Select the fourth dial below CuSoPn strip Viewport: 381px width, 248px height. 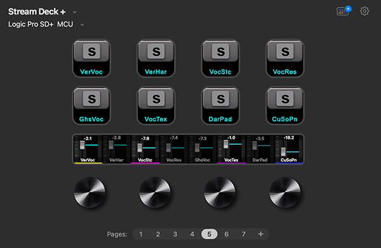[284, 192]
